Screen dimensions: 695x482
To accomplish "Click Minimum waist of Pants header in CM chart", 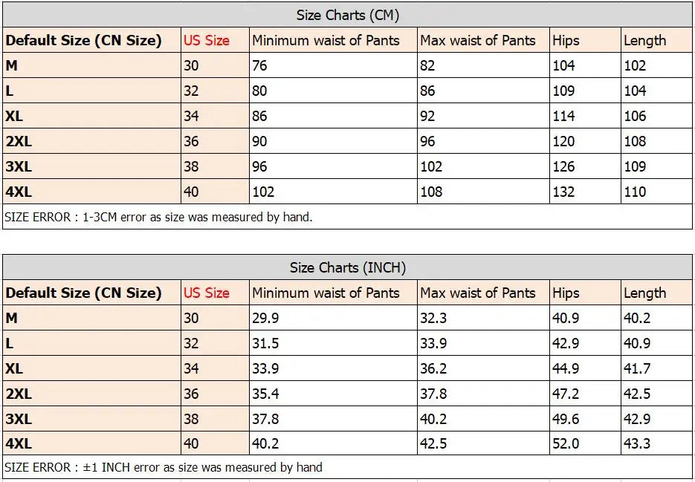I will point(326,40).
